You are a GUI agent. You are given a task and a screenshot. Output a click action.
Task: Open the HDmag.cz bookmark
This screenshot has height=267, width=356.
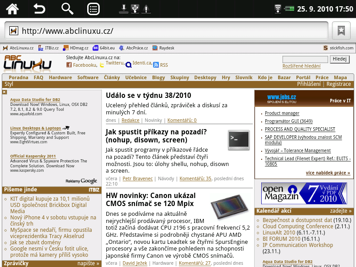point(76,48)
